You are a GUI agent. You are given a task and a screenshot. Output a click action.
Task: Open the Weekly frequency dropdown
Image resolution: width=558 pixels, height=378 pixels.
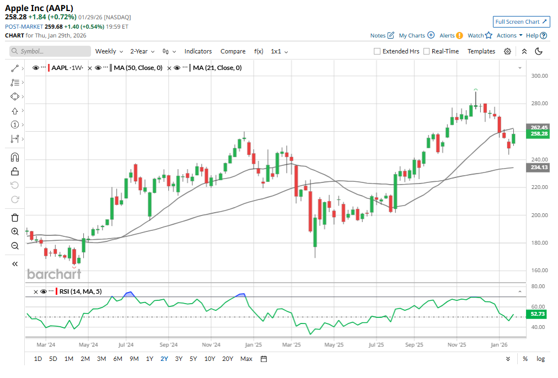[109, 51]
